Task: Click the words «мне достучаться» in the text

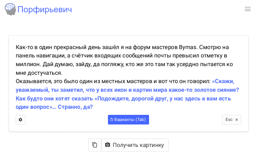Action: pos(39,73)
